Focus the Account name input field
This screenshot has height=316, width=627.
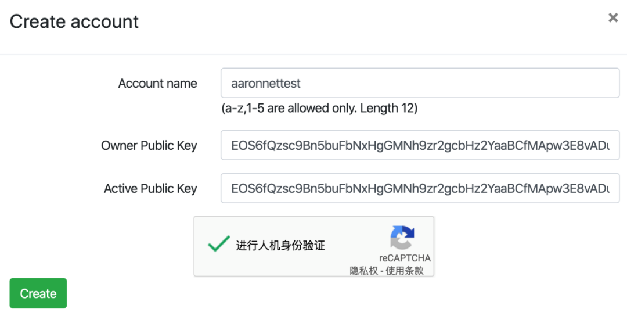click(x=420, y=83)
